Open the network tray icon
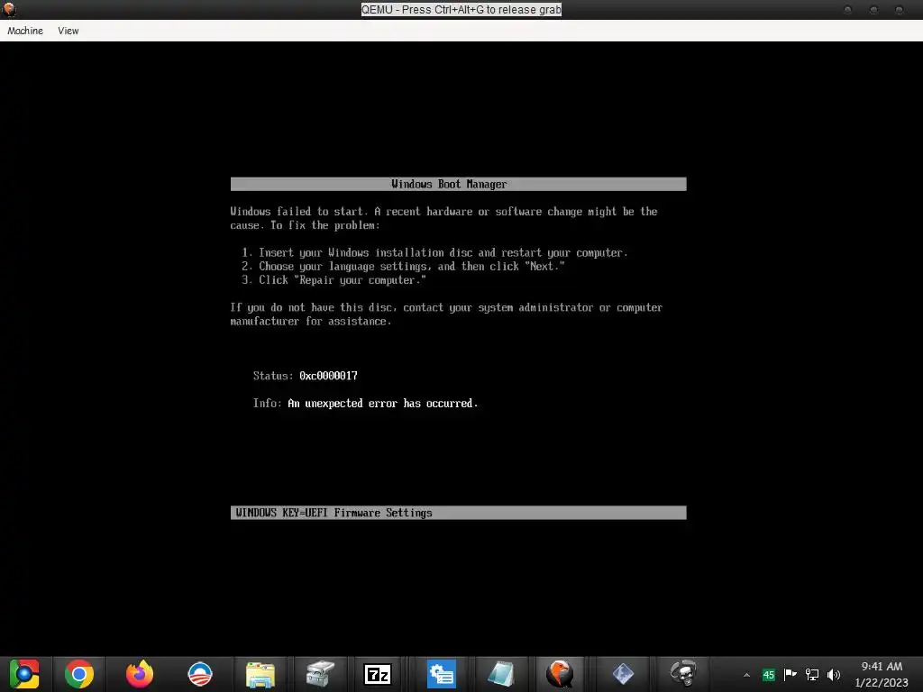The image size is (923, 692). click(812, 675)
